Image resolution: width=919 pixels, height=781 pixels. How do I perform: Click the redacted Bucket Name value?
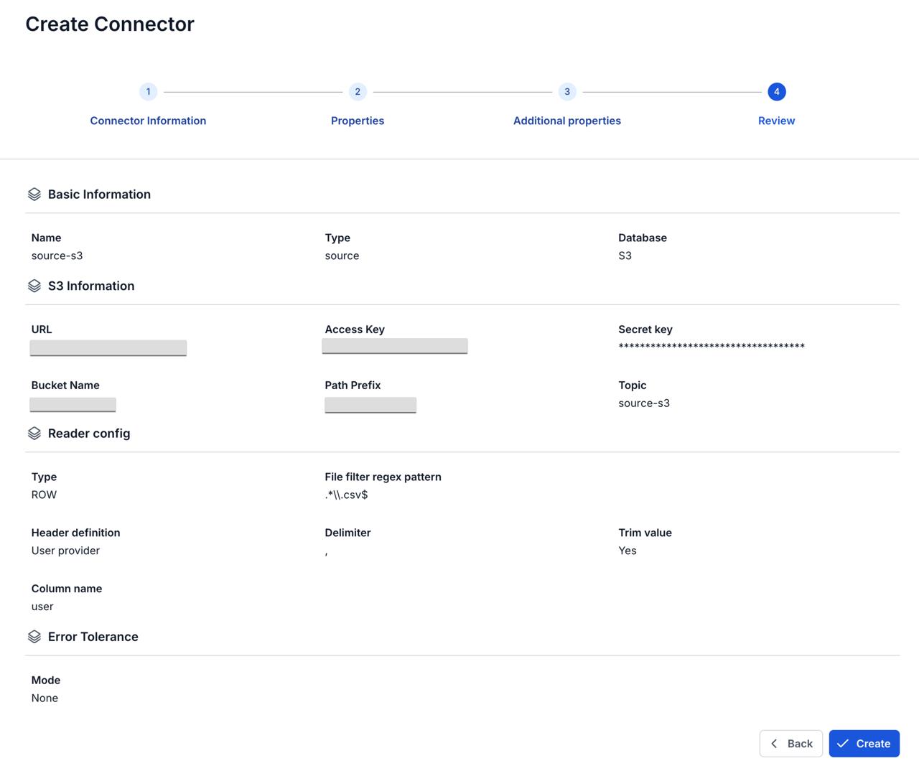click(x=73, y=404)
